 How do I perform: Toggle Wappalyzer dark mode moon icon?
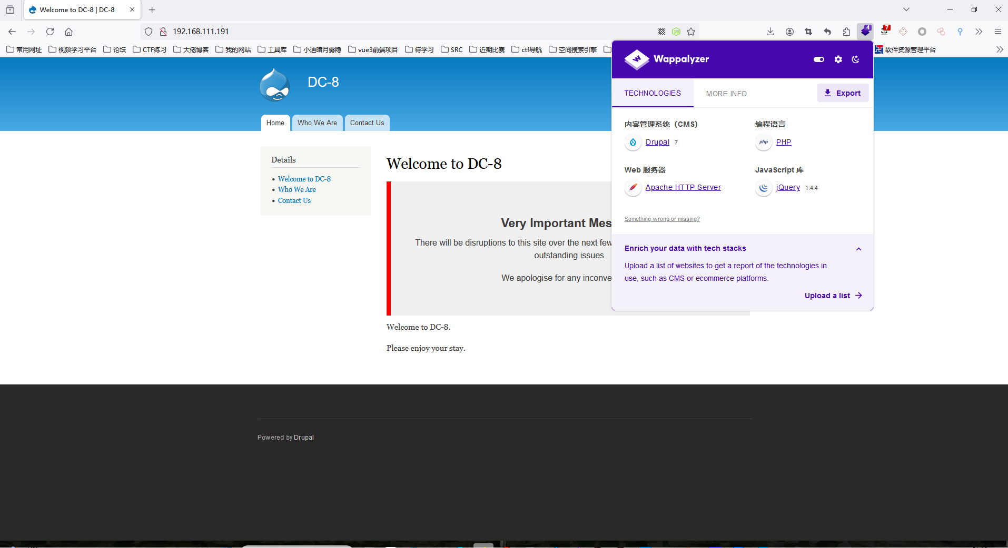pyautogui.click(x=855, y=59)
